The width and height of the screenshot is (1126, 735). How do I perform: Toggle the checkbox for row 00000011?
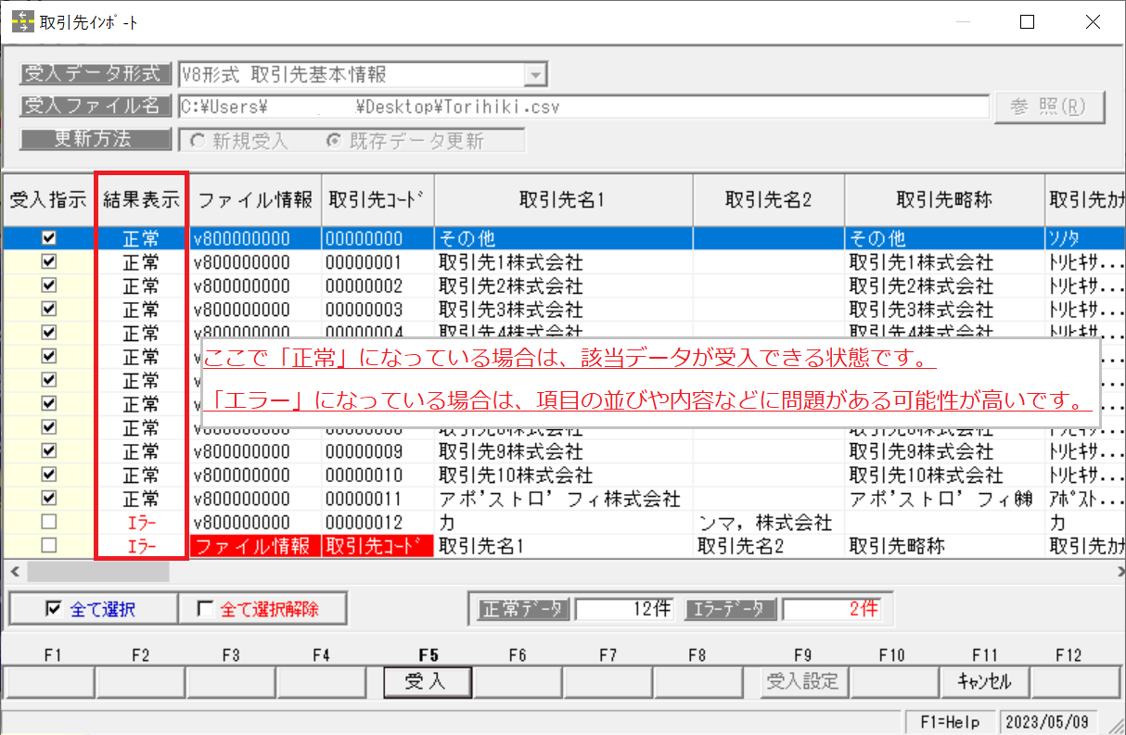[x=48, y=499]
